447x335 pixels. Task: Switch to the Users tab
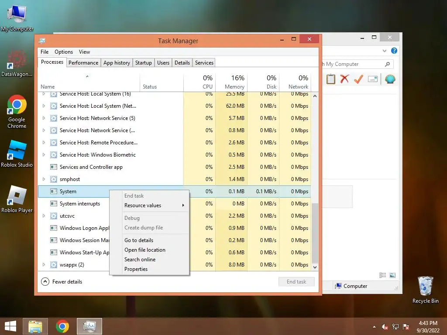tap(163, 63)
